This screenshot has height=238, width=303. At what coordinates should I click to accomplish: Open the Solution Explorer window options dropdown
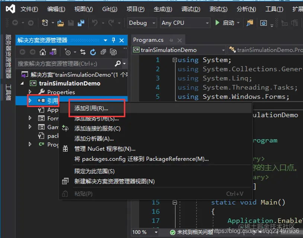point(105,40)
